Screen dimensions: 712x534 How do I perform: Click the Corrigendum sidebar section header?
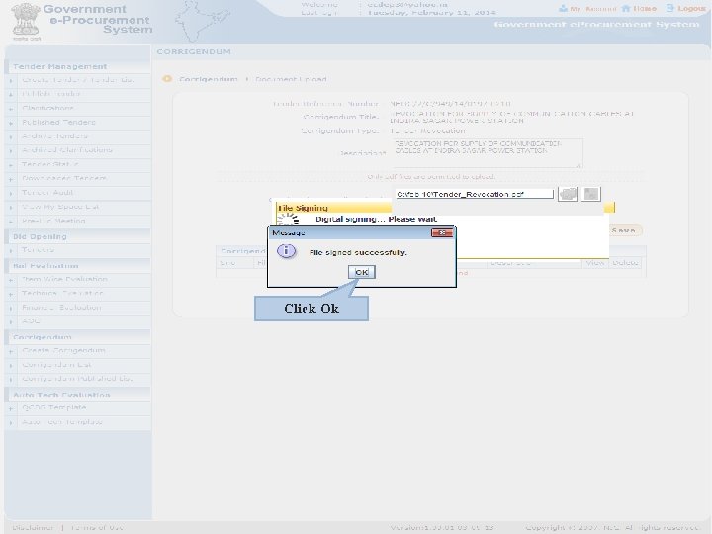(43, 337)
